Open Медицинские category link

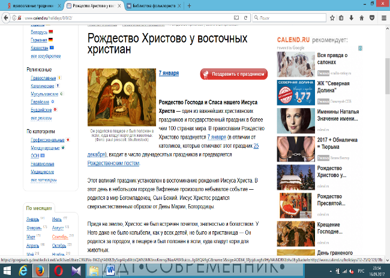pos(42,172)
